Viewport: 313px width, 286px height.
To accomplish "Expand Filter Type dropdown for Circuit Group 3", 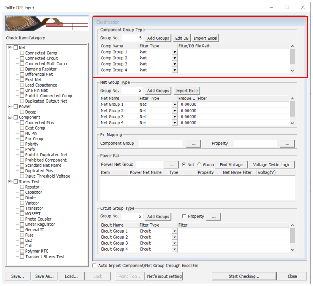I will pyautogui.click(x=174, y=243).
